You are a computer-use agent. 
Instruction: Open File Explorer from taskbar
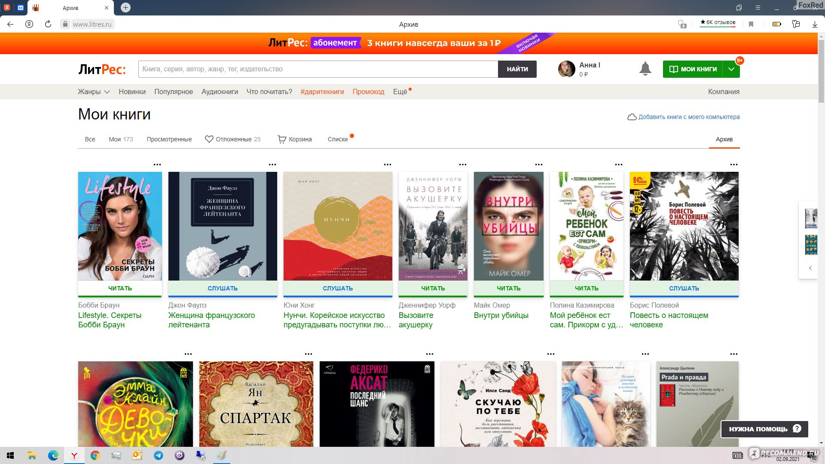32,455
